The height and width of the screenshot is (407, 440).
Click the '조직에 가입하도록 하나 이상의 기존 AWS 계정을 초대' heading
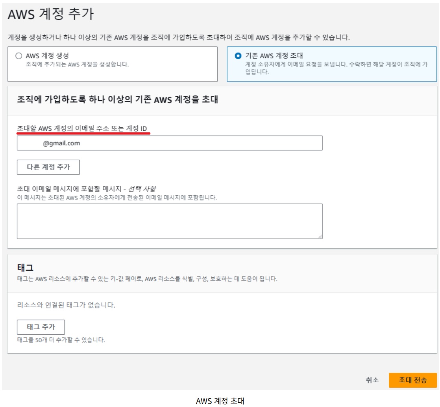point(118,99)
